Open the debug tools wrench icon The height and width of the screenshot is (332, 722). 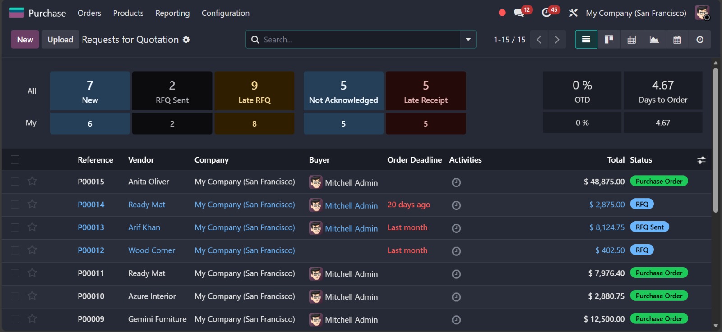click(574, 13)
